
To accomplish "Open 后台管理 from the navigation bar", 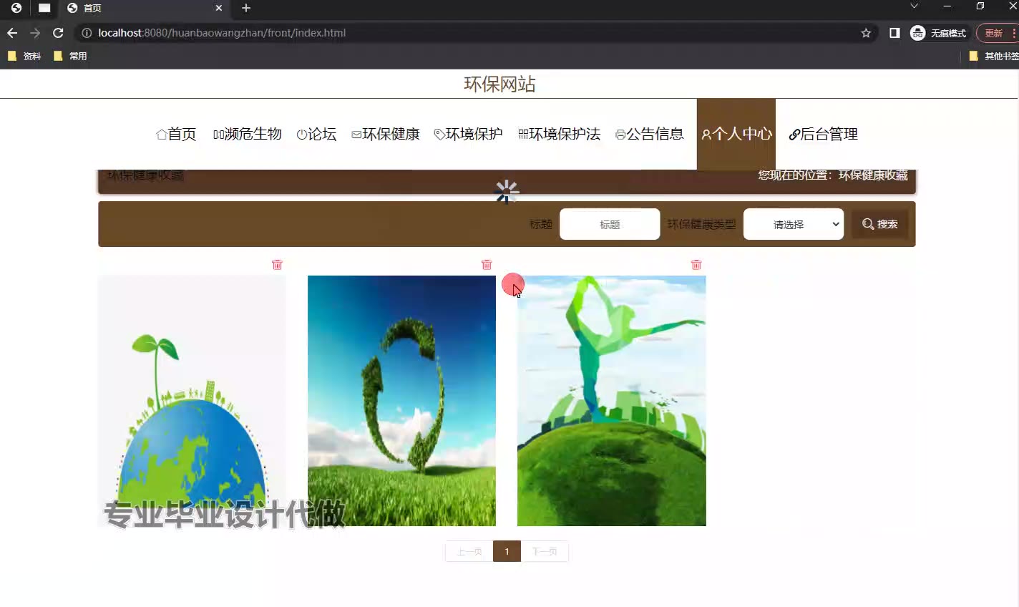I will click(823, 135).
